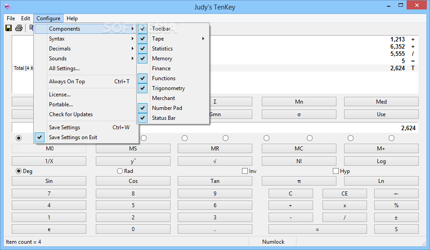Close the Configure menu
The width and height of the screenshot is (430, 250).
(x=48, y=18)
